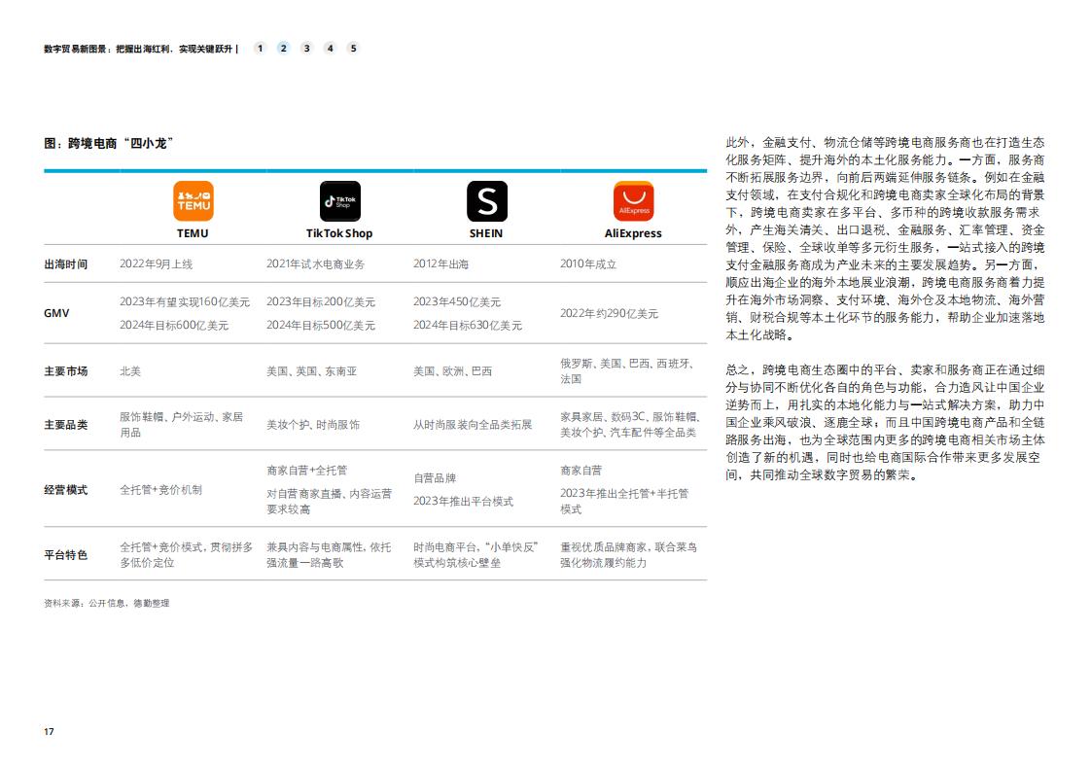Click the 平台特色 row header
This screenshot has height=771, width=1091.
(x=65, y=554)
